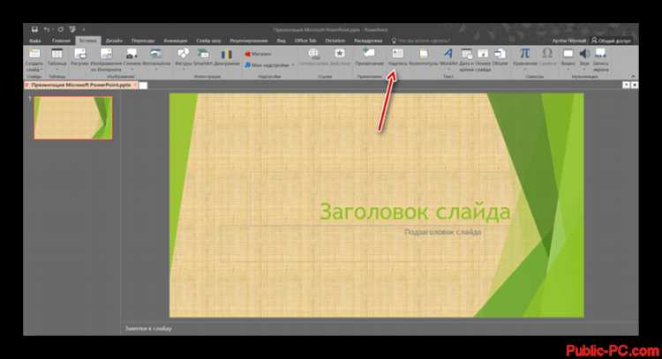Close the Презентация Microsoft PowerPoint.pptx document tab
The height and width of the screenshot is (359, 662).
tap(136, 86)
